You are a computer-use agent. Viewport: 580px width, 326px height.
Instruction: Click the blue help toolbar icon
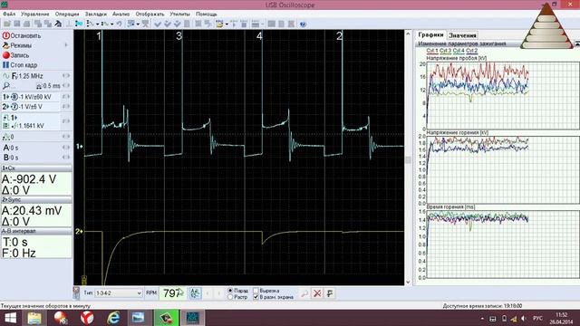point(303,24)
